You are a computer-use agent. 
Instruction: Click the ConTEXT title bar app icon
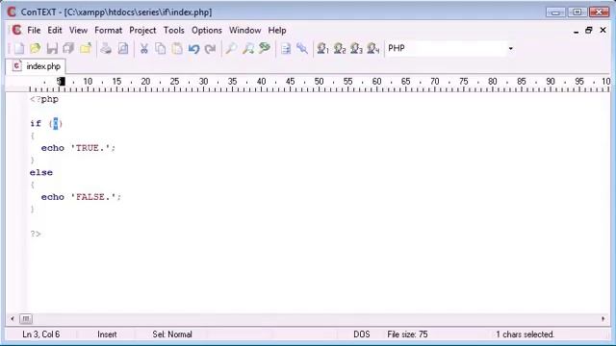point(12,12)
